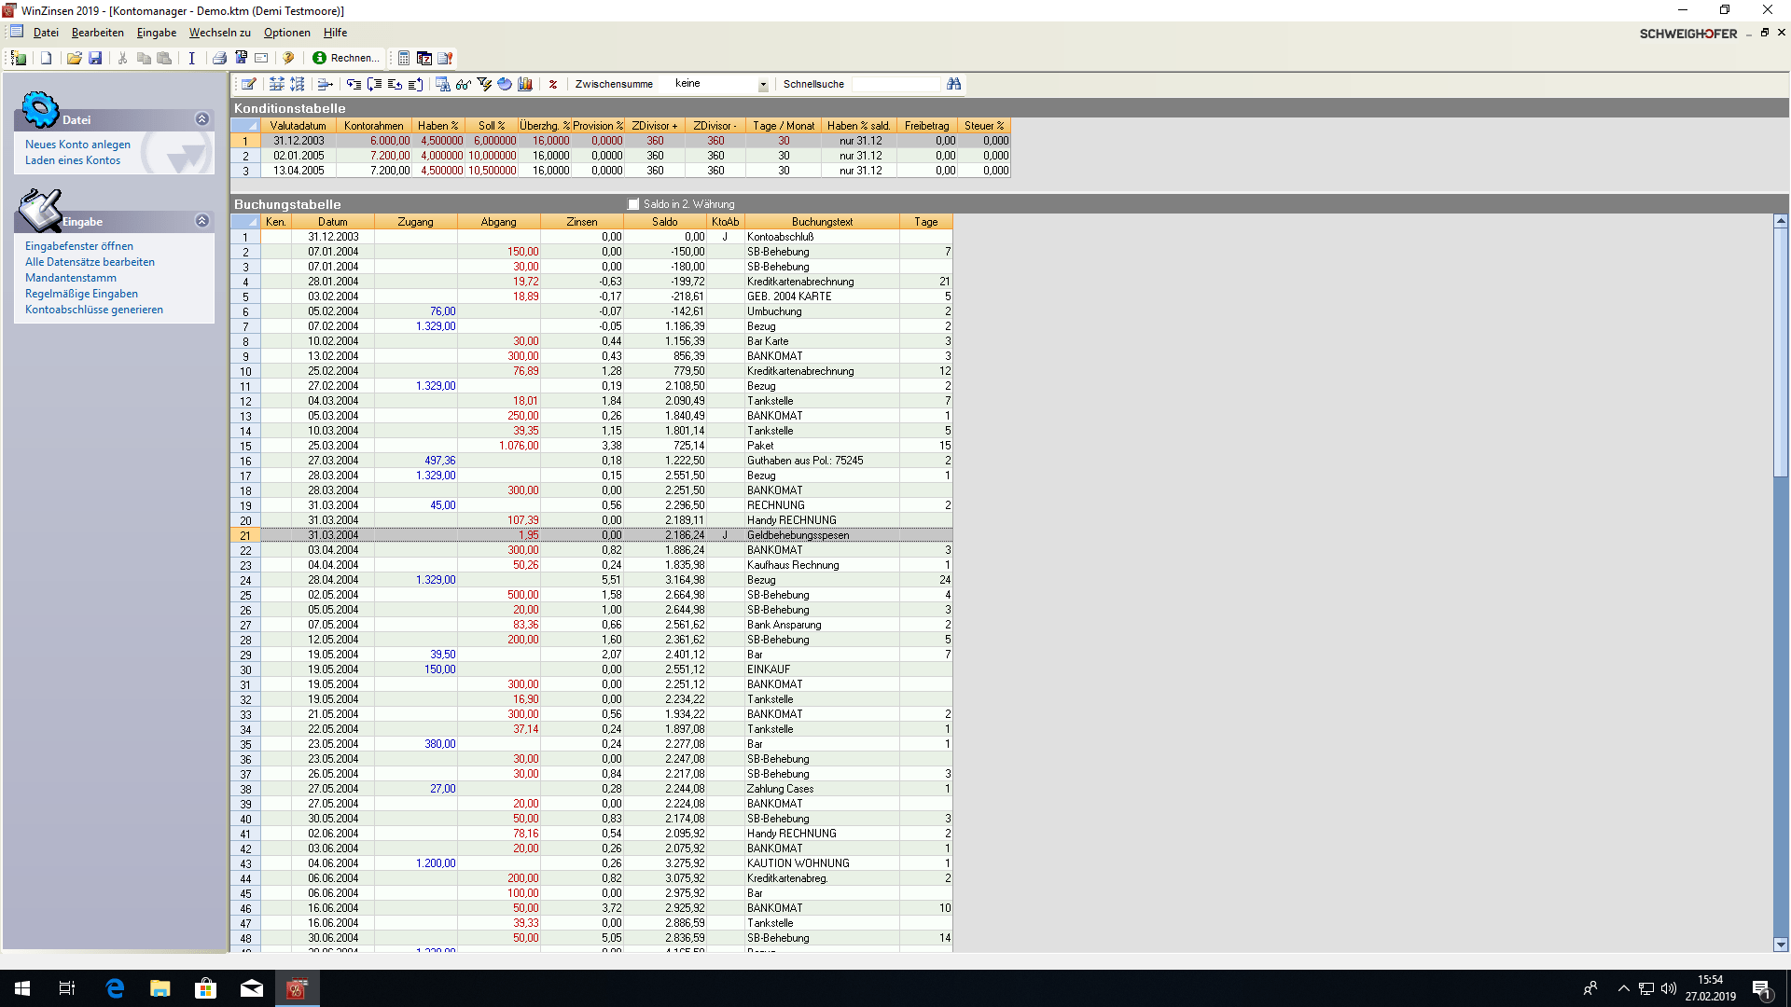Open help via the question mark icon
The height and width of the screenshot is (1007, 1791).
tap(288, 58)
